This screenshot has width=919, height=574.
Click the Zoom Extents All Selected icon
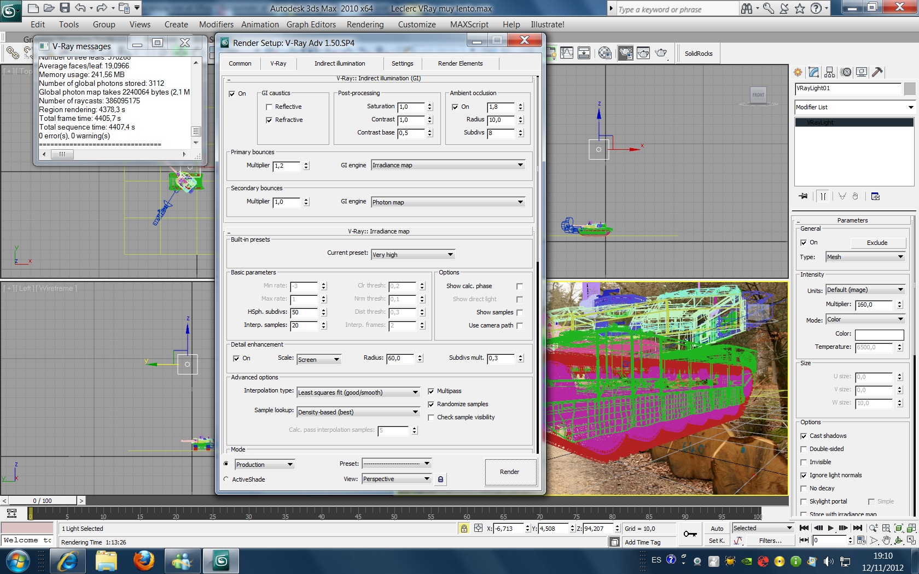point(911,528)
